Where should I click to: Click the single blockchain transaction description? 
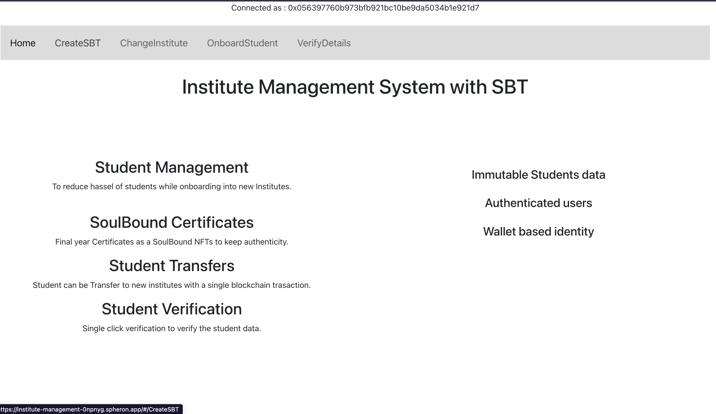click(172, 285)
